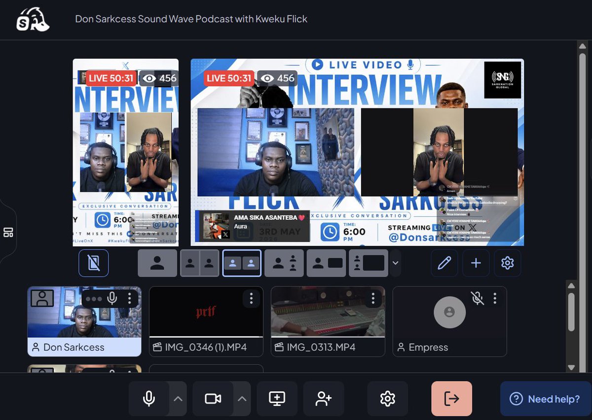The width and height of the screenshot is (592, 420).
Task: Expand camera options caret
Action: [242, 398]
